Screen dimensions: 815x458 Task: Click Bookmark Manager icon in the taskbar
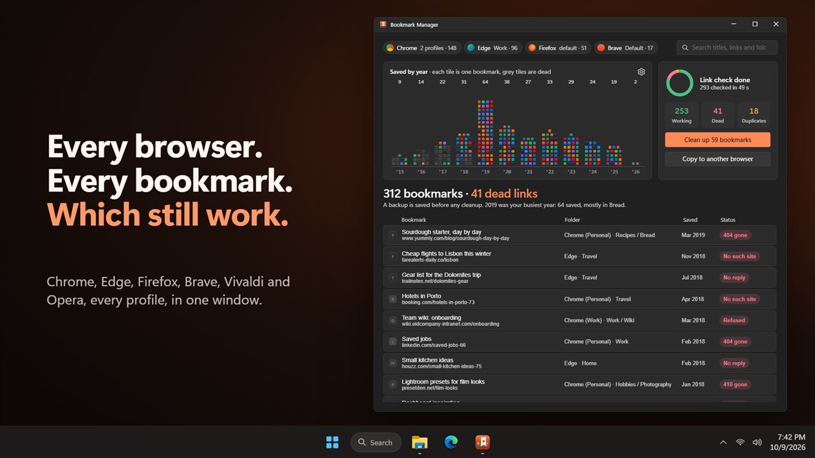(482, 442)
